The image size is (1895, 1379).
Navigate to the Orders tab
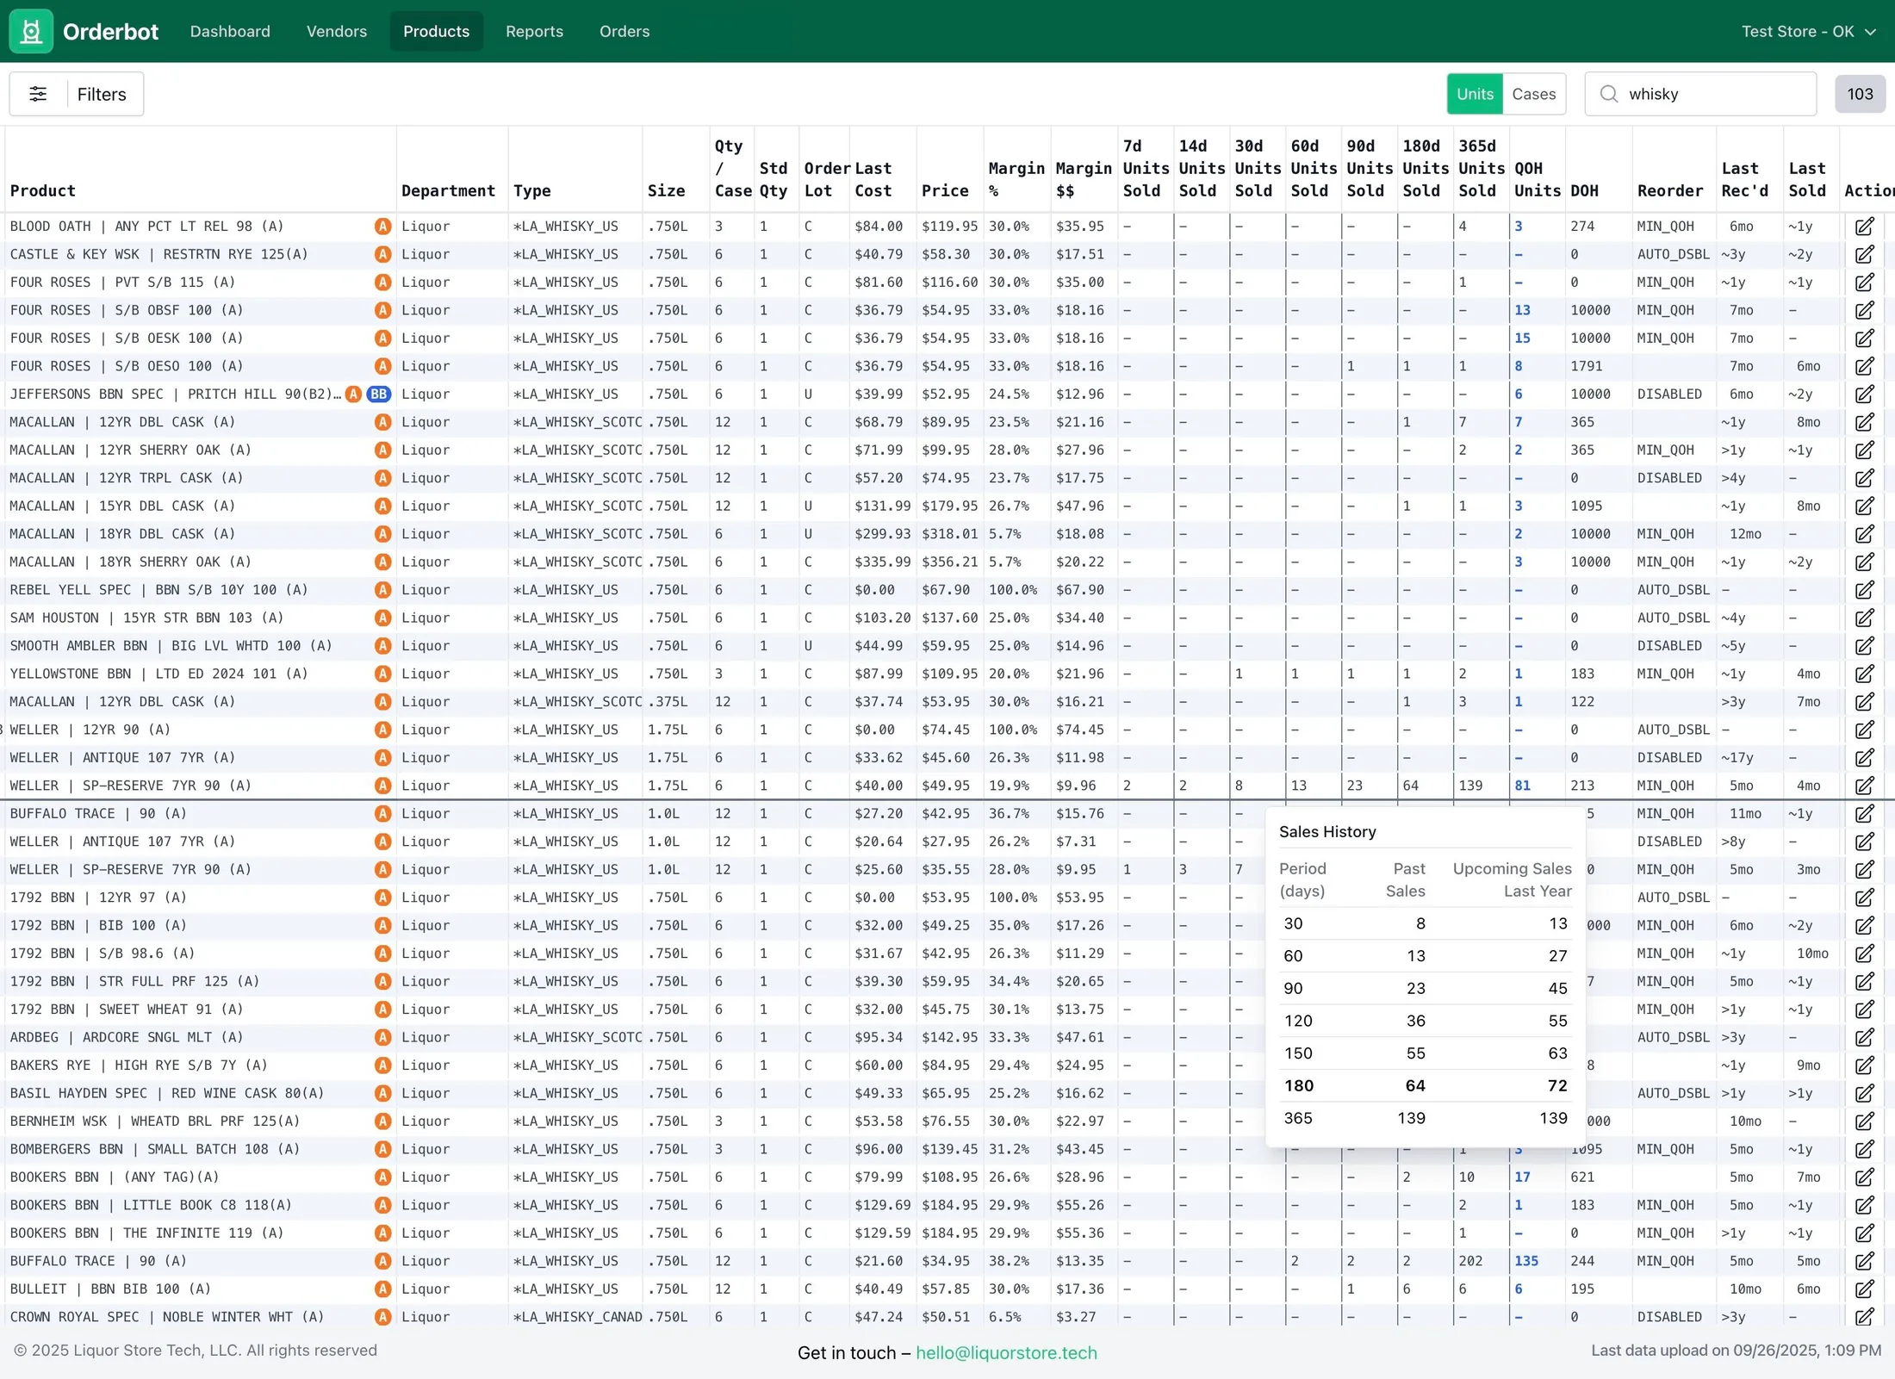pyautogui.click(x=624, y=32)
